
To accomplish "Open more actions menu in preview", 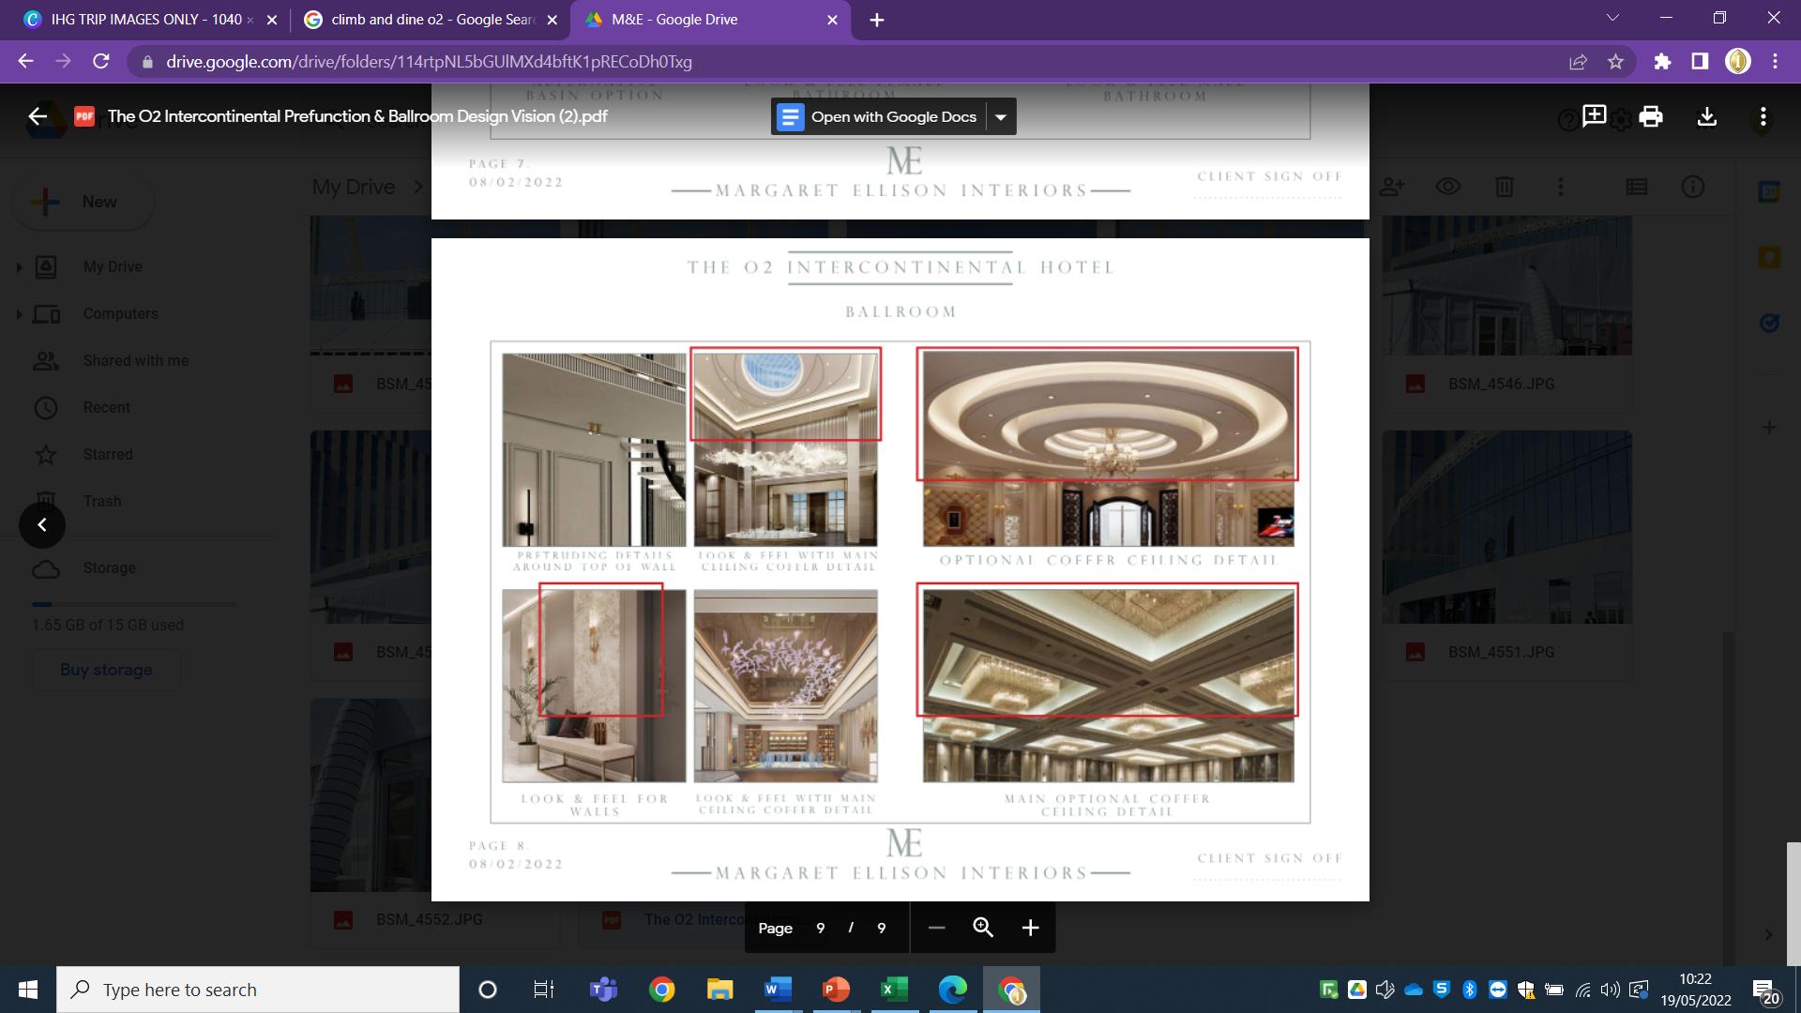I will tap(1763, 116).
